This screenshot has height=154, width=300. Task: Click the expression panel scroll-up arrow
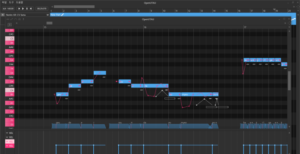(289, 133)
